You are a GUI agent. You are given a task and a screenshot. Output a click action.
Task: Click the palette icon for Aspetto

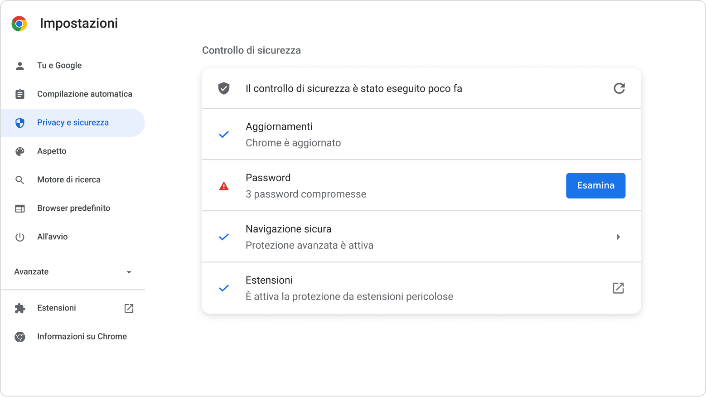[20, 151]
